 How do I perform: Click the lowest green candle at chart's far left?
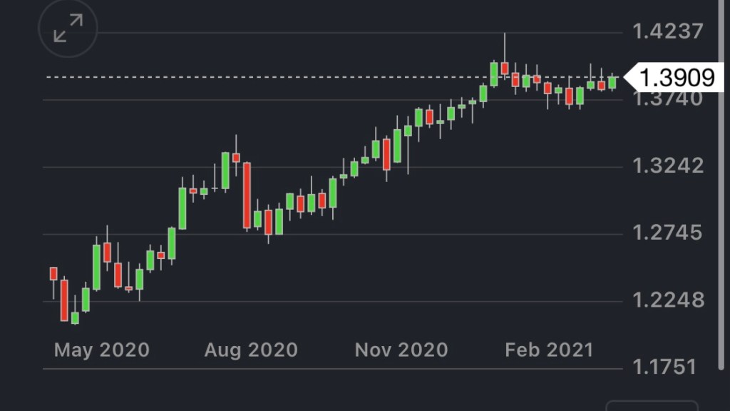[75, 318]
